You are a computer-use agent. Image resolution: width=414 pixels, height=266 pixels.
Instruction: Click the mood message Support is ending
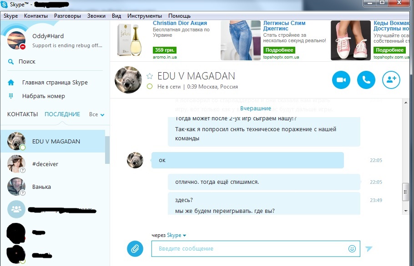67,45
